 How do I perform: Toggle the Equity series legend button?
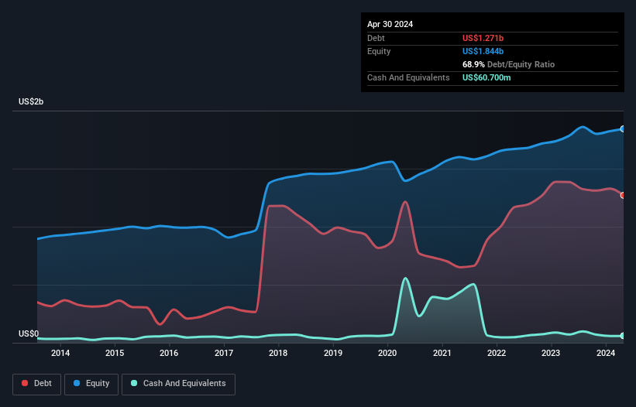pyautogui.click(x=91, y=384)
